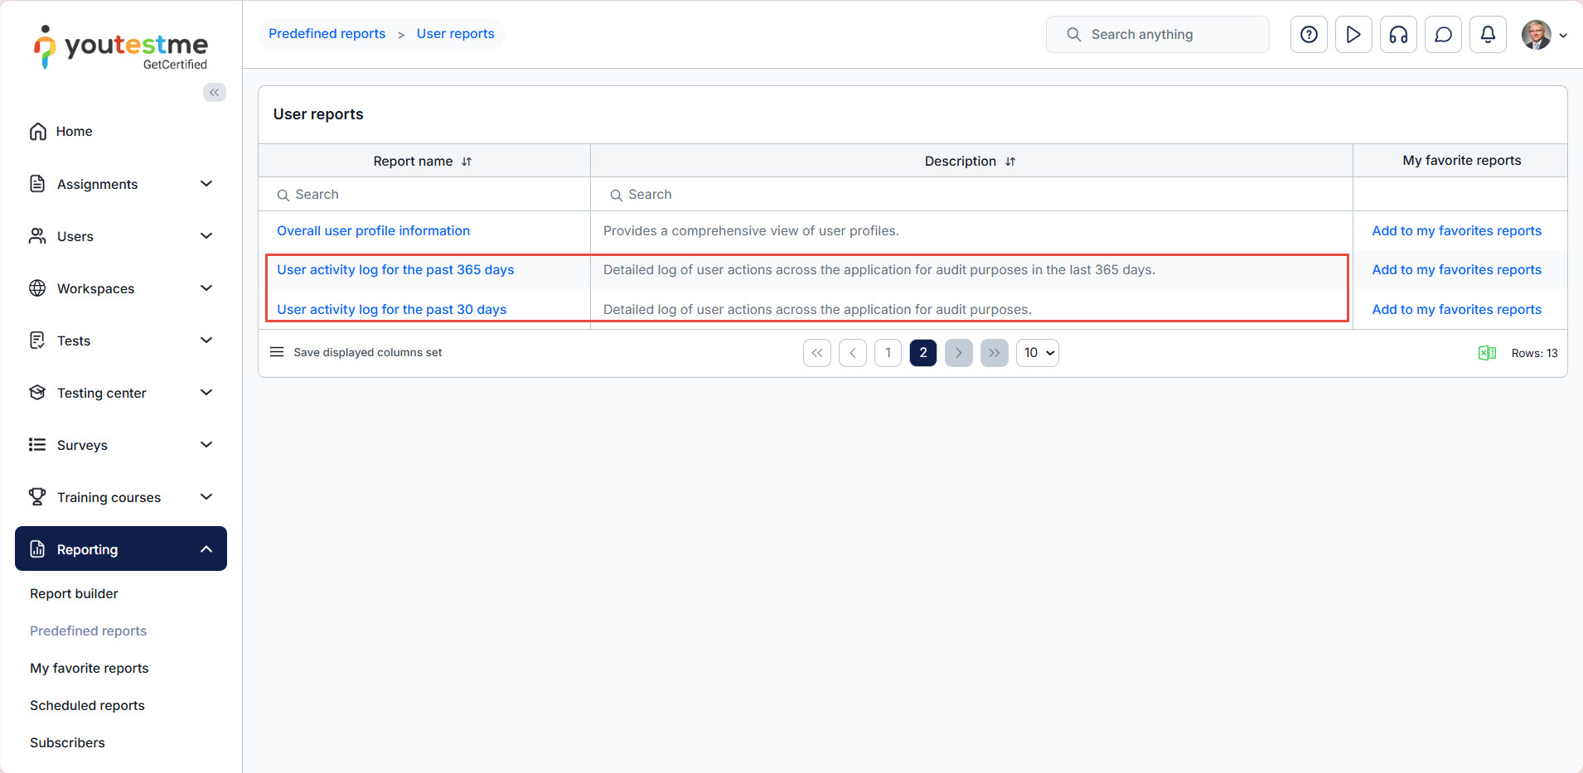Open User activity log for past 365 days
Screen dimensions: 1583x773
point(395,270)
